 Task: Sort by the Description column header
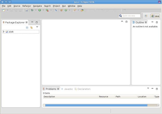(71, 97)
